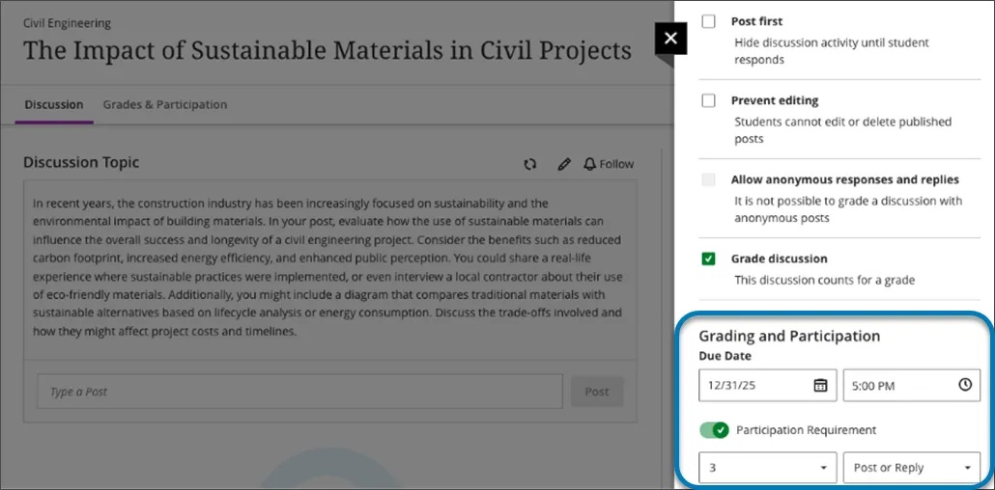Click the due date field 12/31/25

[x=753, y=385]
